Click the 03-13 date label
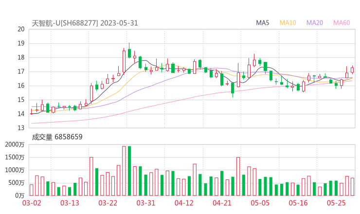This screenshot has height=214, width=360. 70,203
